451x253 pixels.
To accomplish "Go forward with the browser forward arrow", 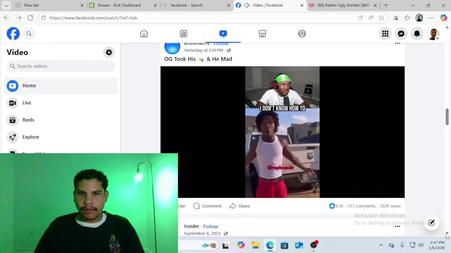I will [18, 18].
